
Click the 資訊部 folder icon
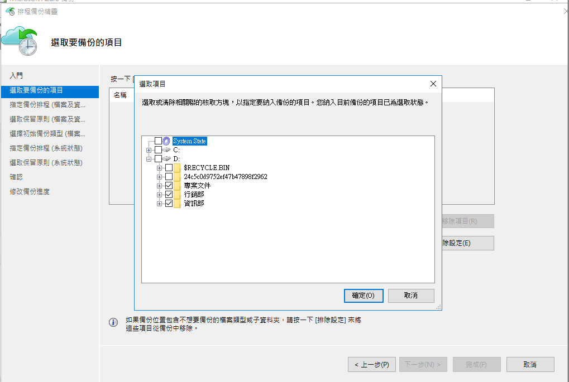[x=177, y=204]
